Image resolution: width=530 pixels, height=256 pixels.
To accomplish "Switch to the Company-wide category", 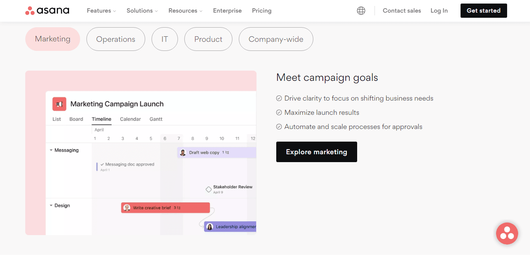I will coord(275,39).
